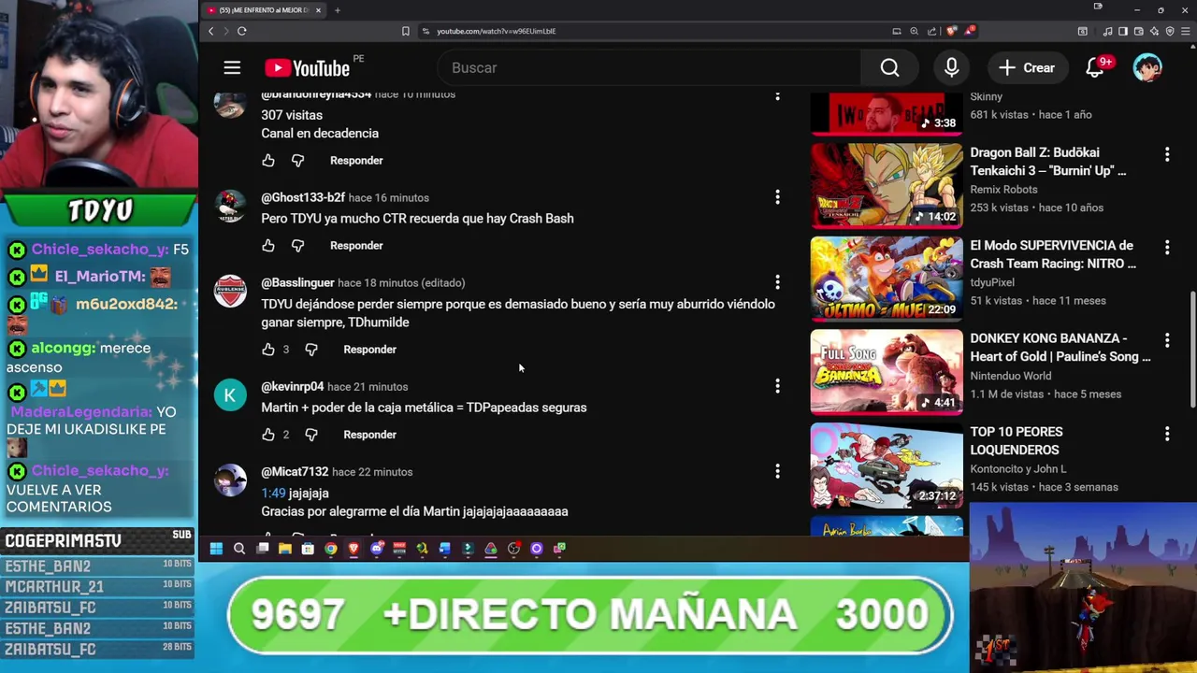Open OBS Studio from taskbar
The width and height of the screenshot is (1197, 673).
[x=513, y=549]
